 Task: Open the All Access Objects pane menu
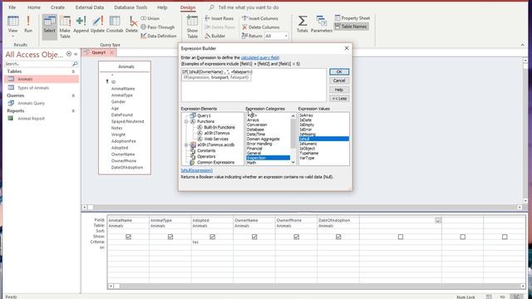(x=69, y=54)
